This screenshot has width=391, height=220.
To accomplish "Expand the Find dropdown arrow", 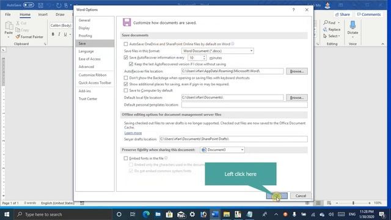I will (338, 23).
